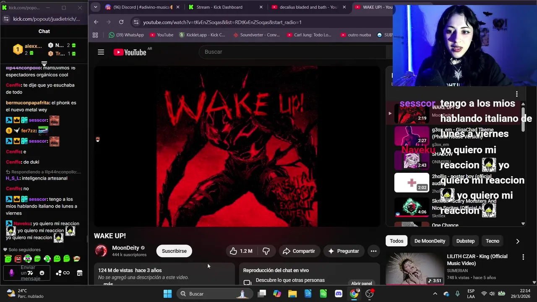This screenshot has width=537, height=302.
Task: Select the Todos filter chip
Action: 396,241
